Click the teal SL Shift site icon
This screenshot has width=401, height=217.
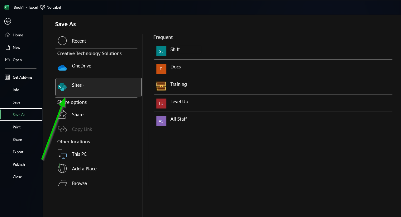[161, 51]
